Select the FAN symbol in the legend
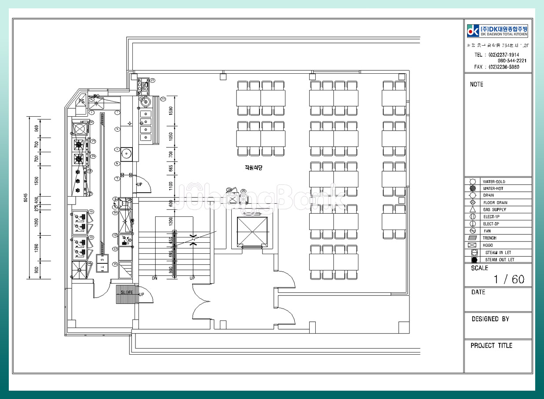The width and height of the screenshot is (544, 399). (x=473, y=231)
